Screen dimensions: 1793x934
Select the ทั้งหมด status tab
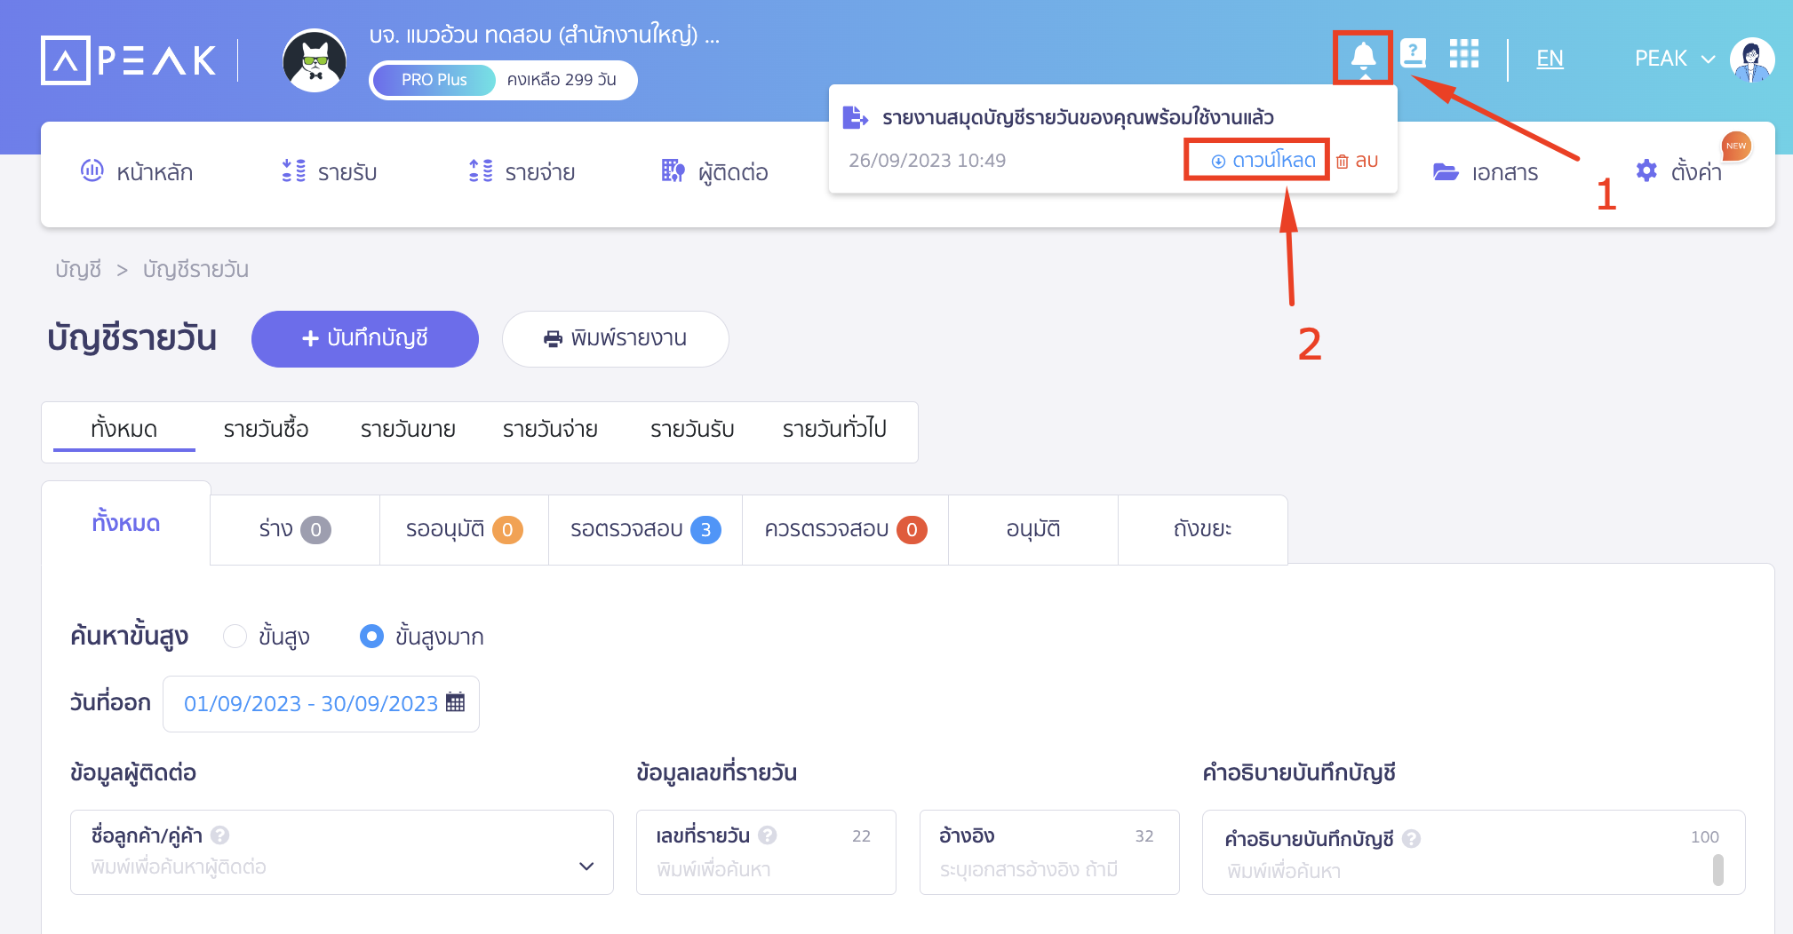[126, 524]
